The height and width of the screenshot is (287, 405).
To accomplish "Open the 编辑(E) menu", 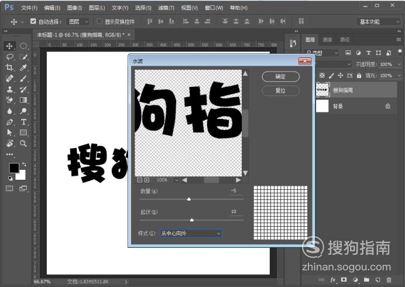I will point(52,8).
